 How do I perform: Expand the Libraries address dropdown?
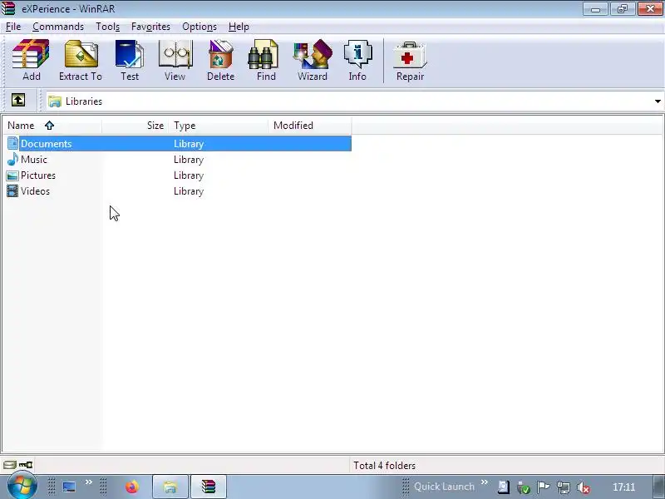coord(658,101)
